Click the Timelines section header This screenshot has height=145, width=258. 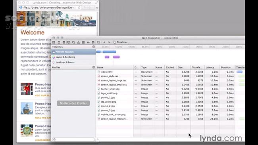tap(73, 47)
